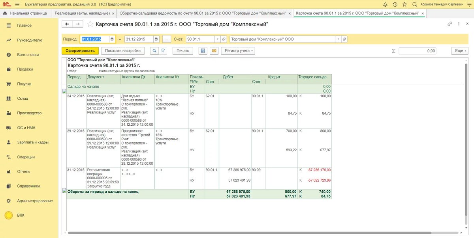Open account 90.01.1 record icon

pos(224,39)
